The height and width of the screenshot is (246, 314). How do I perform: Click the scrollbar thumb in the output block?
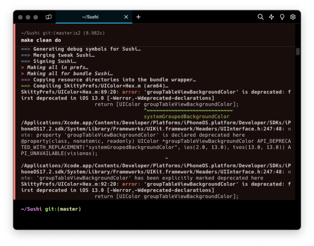298,51
